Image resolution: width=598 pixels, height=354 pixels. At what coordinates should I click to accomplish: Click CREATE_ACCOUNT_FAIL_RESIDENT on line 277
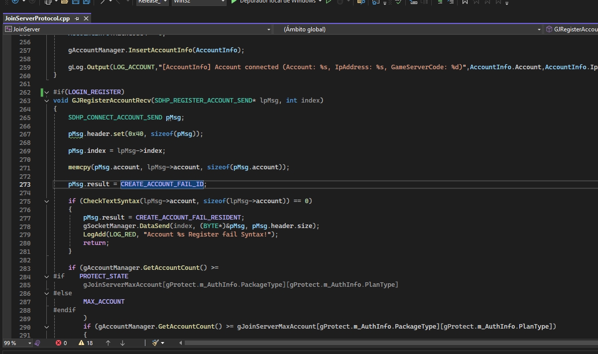(188, 218)
